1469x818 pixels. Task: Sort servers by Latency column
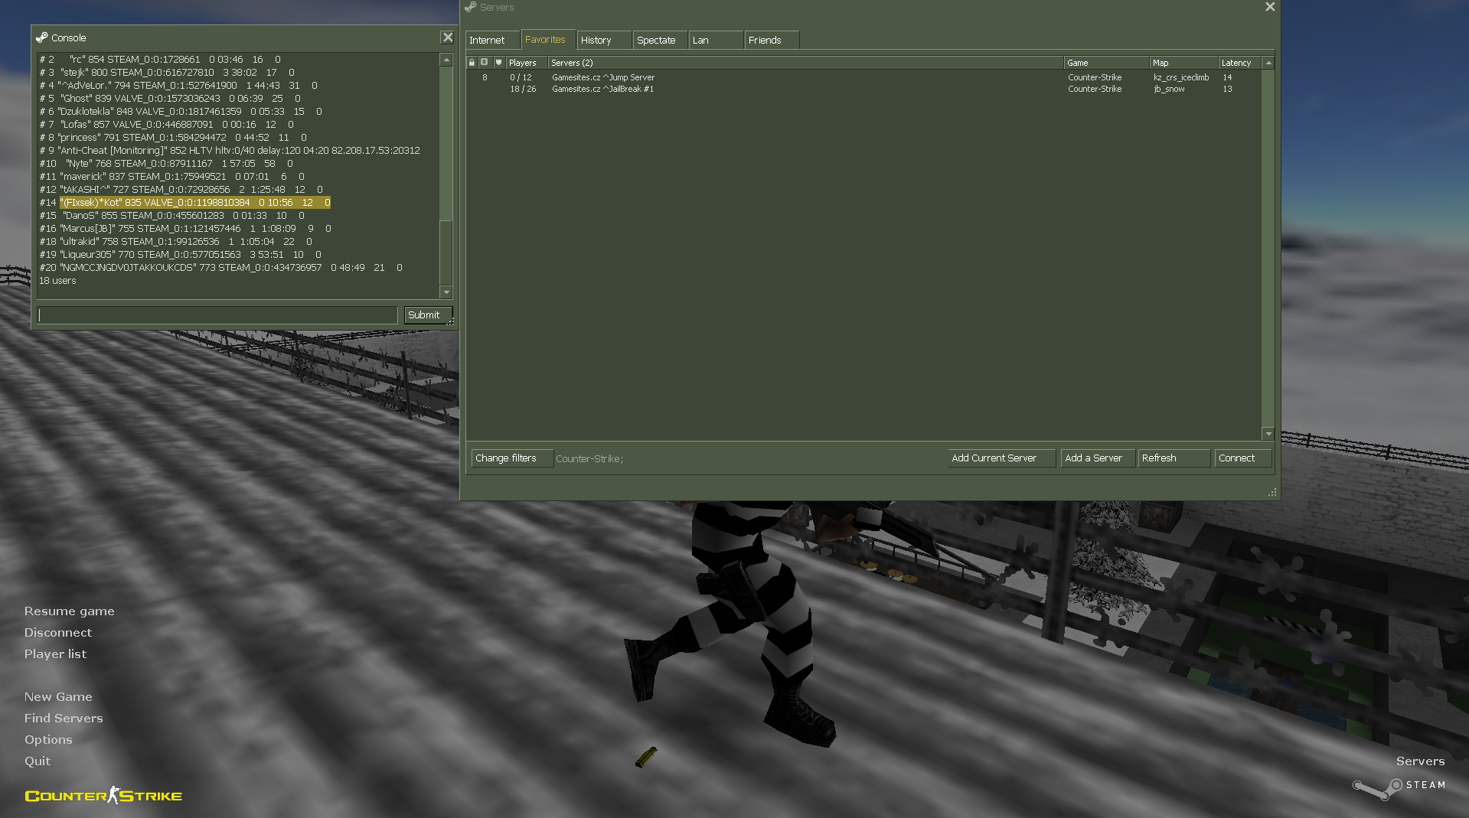click(1240, 63)
